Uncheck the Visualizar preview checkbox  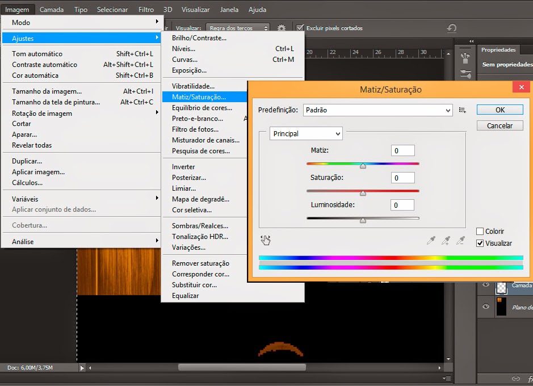[480, 244]
